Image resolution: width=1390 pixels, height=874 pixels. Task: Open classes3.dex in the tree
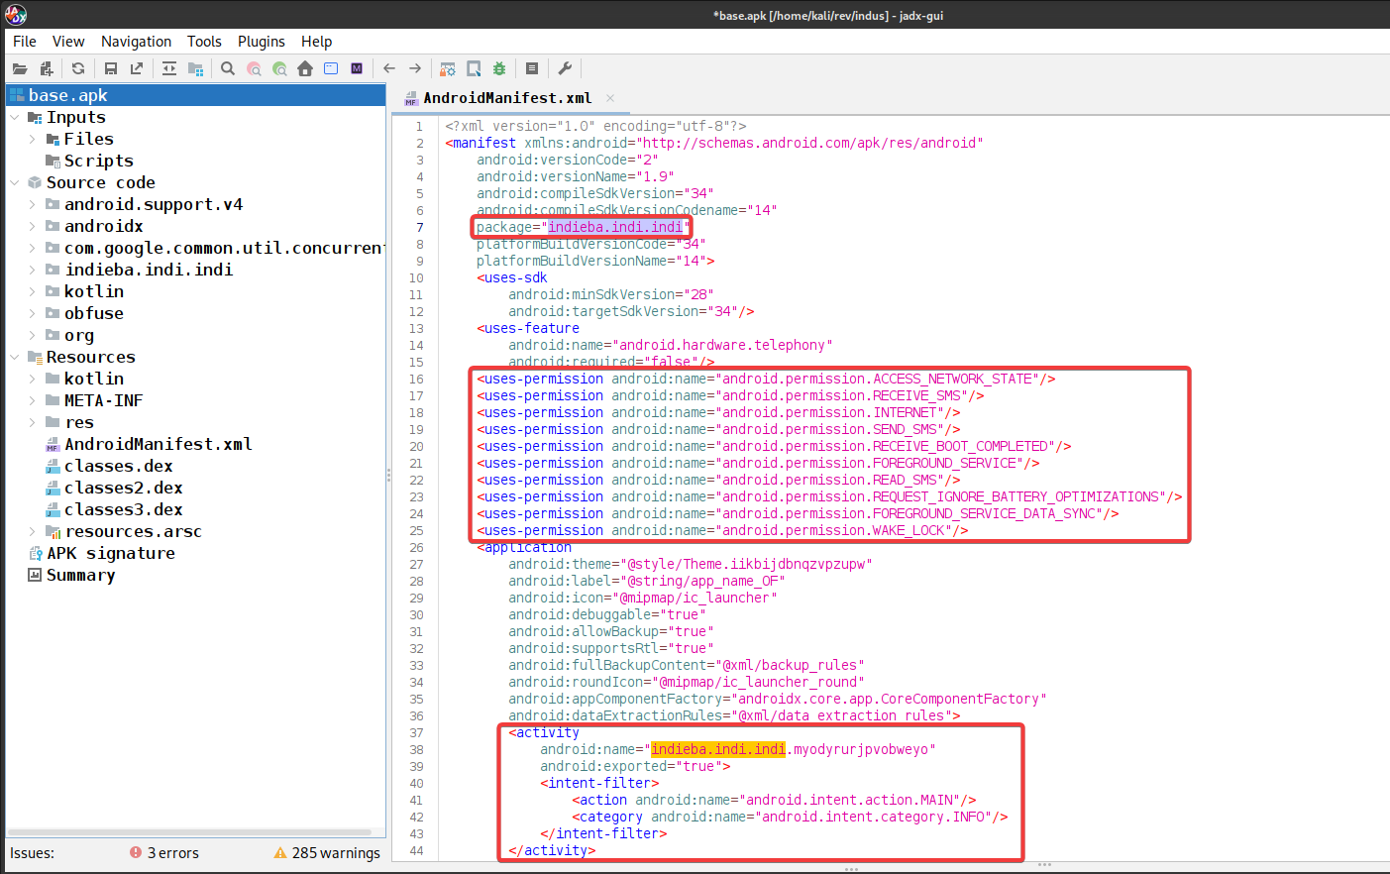[x=124, y=509]
